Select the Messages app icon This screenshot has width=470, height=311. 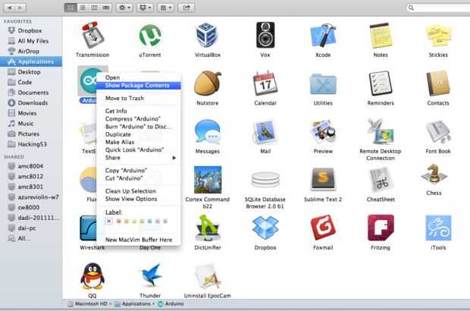pyautogui.click(x=208, y=131)
